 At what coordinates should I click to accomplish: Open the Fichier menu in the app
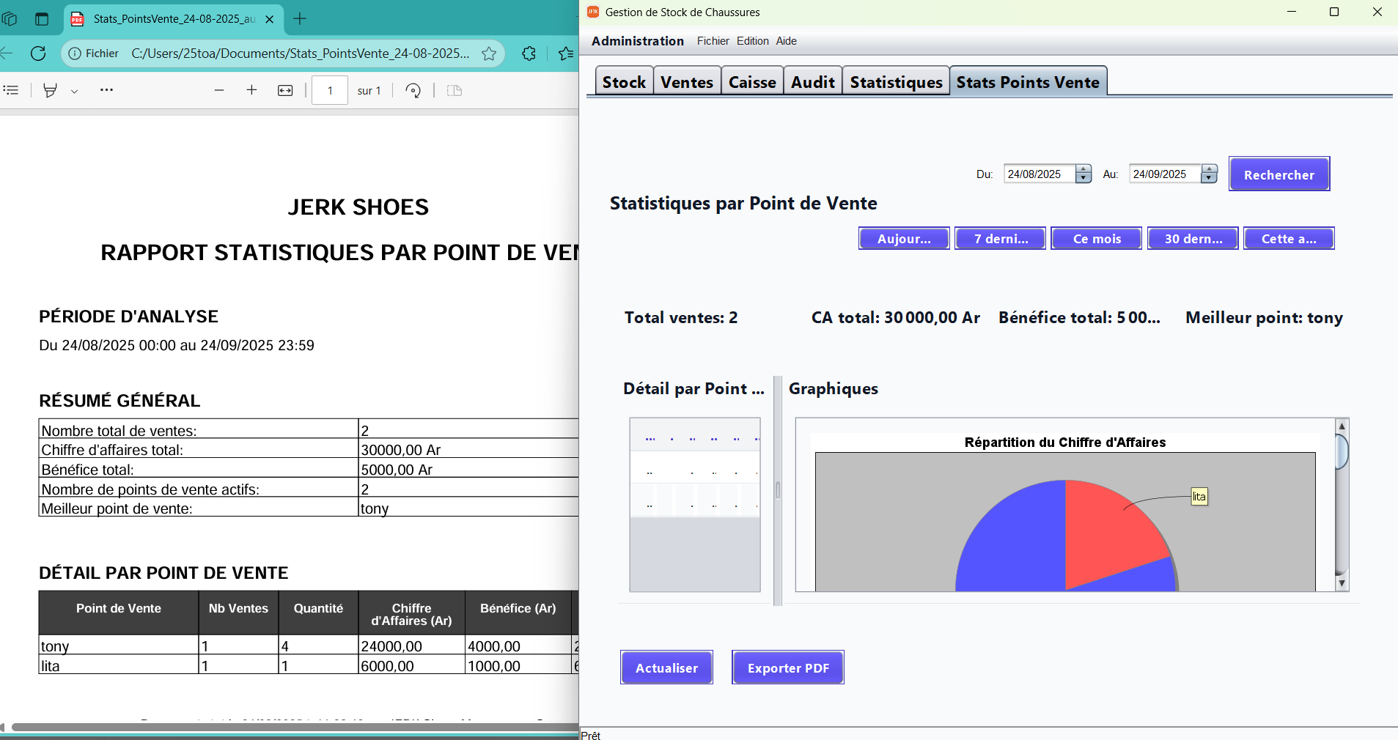(713, 41)
